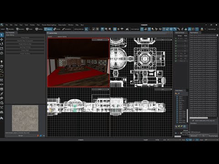Open the top-right 2D viewport view dropdown
This screenshot has height=164, width=219.
[163, 40]
